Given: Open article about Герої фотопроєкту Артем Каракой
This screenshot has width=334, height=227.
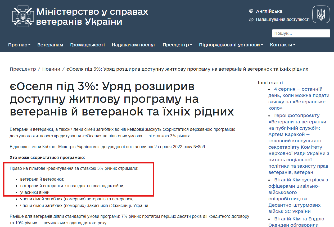Looking at the screenshot, I should [299, 144].
